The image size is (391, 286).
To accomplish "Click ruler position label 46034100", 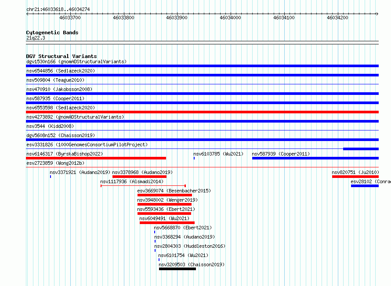I will [284, 18].
